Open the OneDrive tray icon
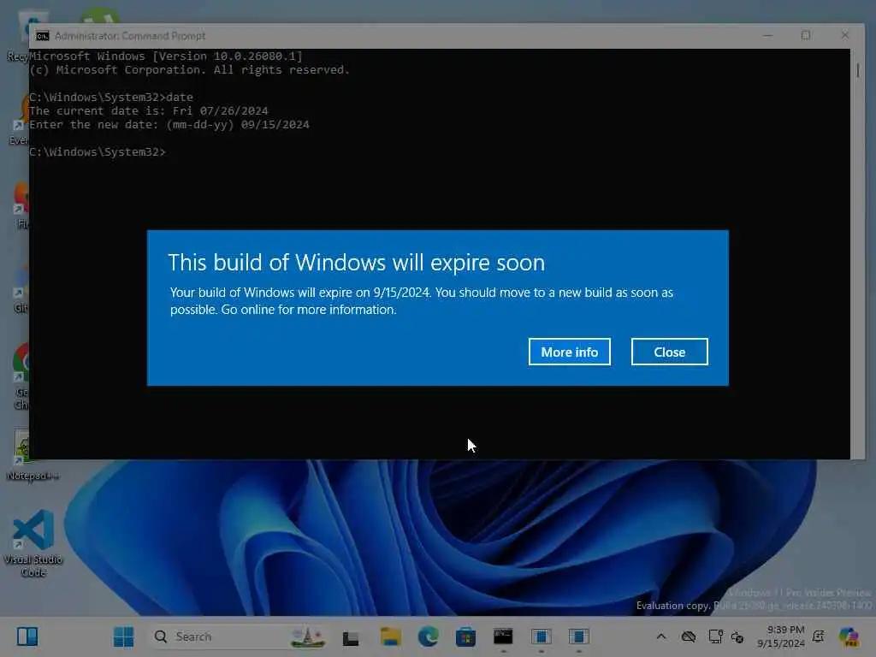The image size is (876, 657). pyautogui.click(x=689, y=636)
